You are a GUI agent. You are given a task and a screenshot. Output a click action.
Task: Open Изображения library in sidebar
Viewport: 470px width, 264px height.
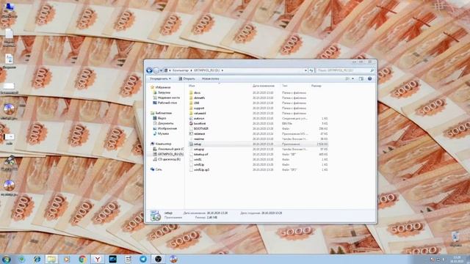click(167, 128)
